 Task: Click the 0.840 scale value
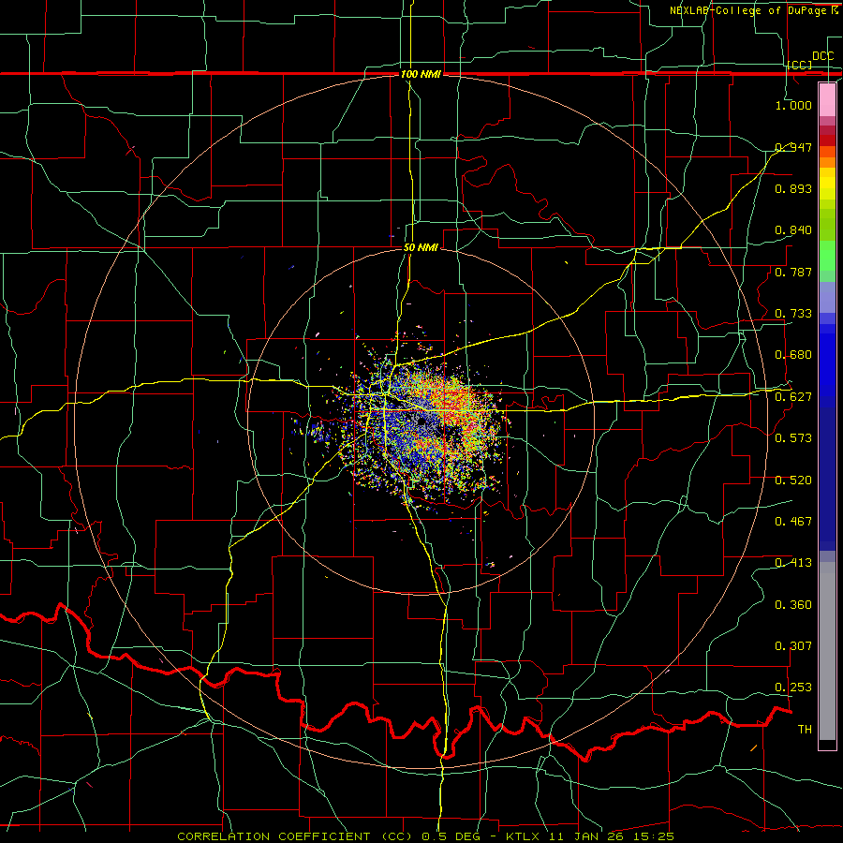(793, 230)
